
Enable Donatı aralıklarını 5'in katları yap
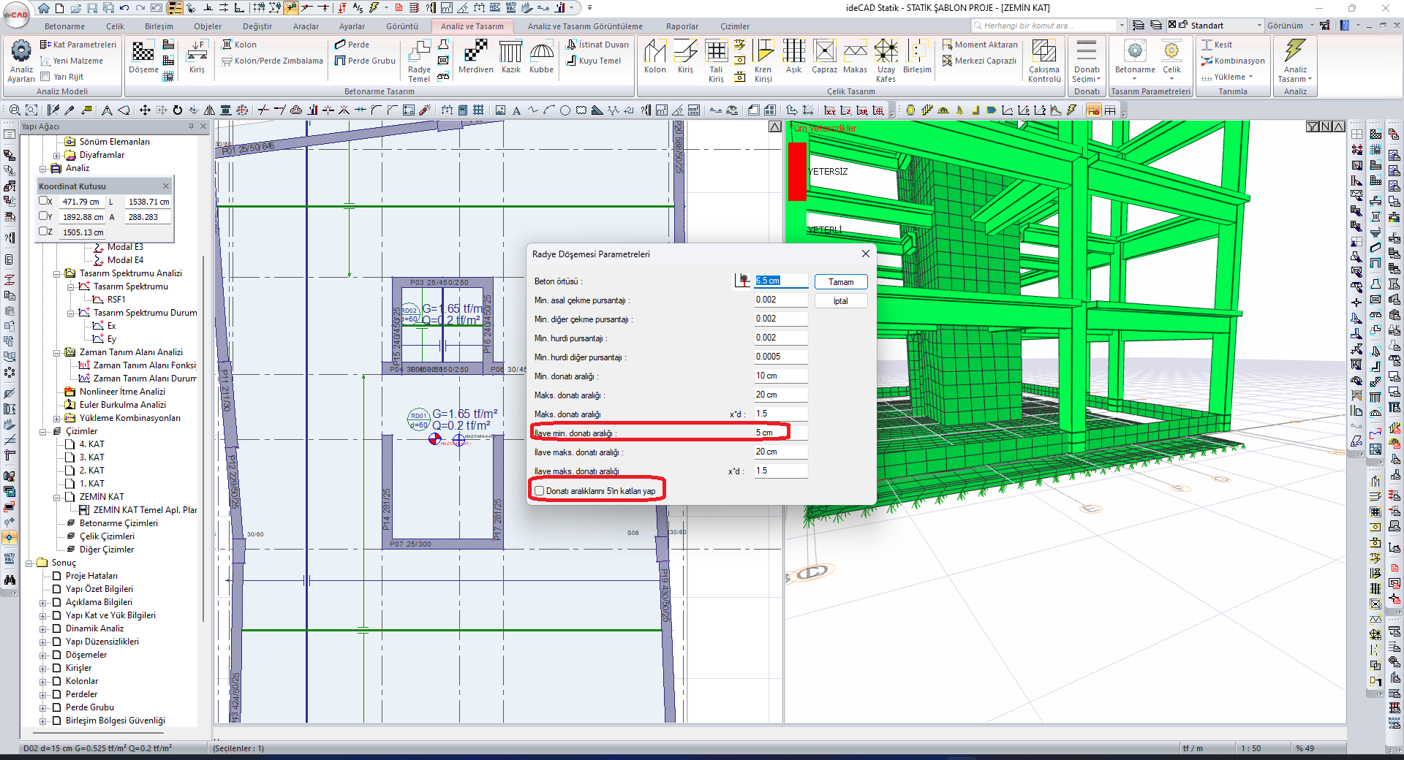pyautogui.click(x=540, y=491)
